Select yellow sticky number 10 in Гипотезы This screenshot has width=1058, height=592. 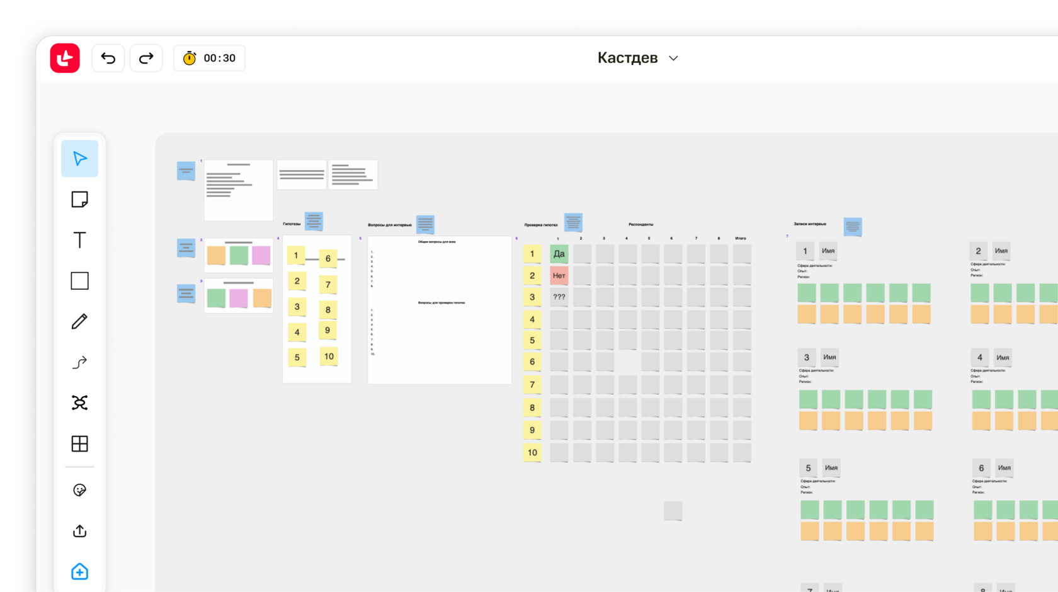click(329, 356)
